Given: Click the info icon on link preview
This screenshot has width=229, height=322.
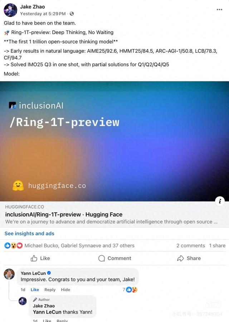Looking at the screenshot, I should (x=220, y=201).
